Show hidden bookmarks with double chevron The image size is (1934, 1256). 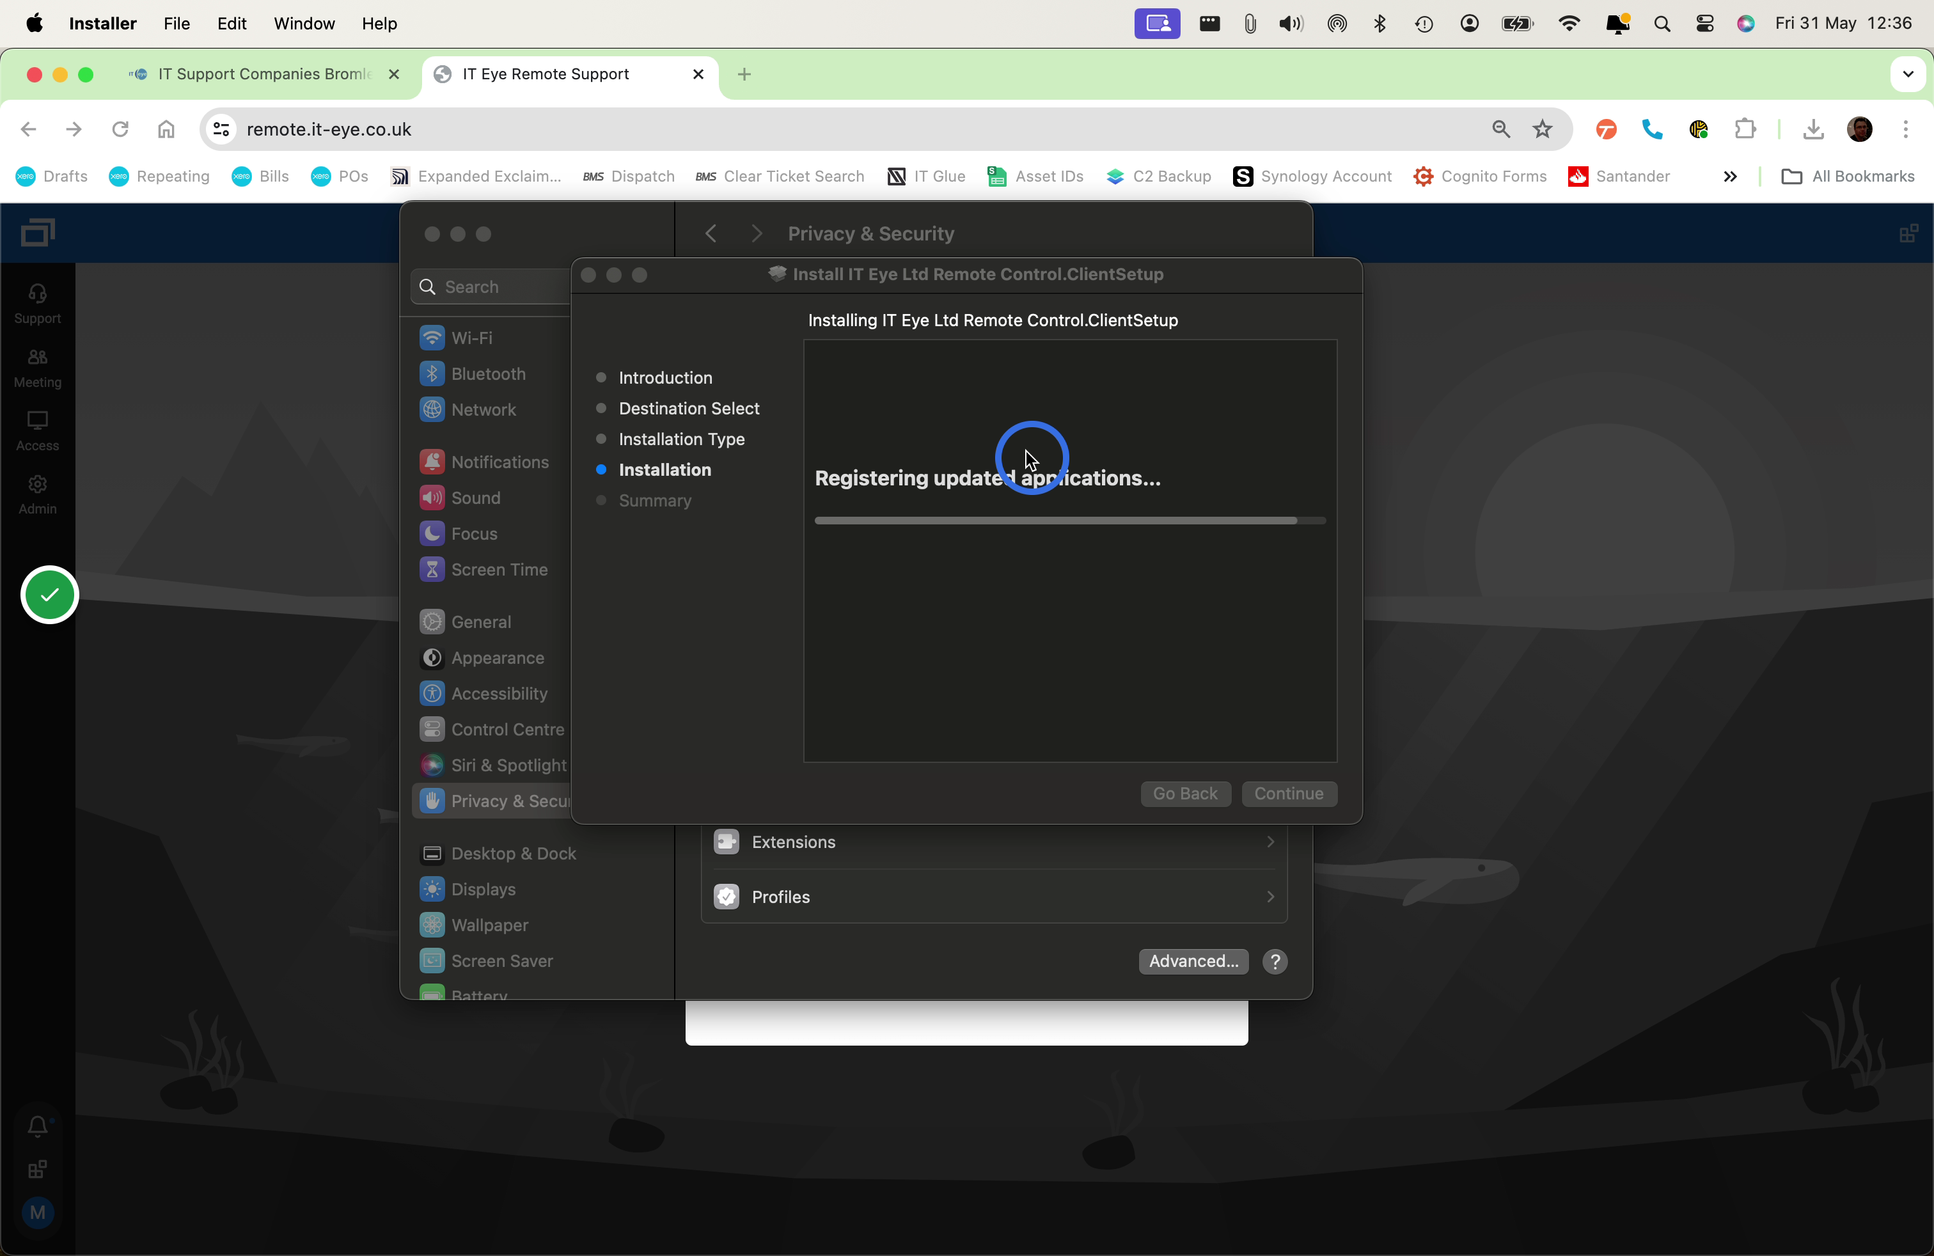click(x=1729, y=177)
